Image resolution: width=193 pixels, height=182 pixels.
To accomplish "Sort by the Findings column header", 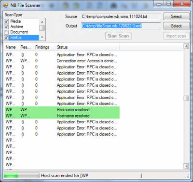I will (x=44, y=47).
